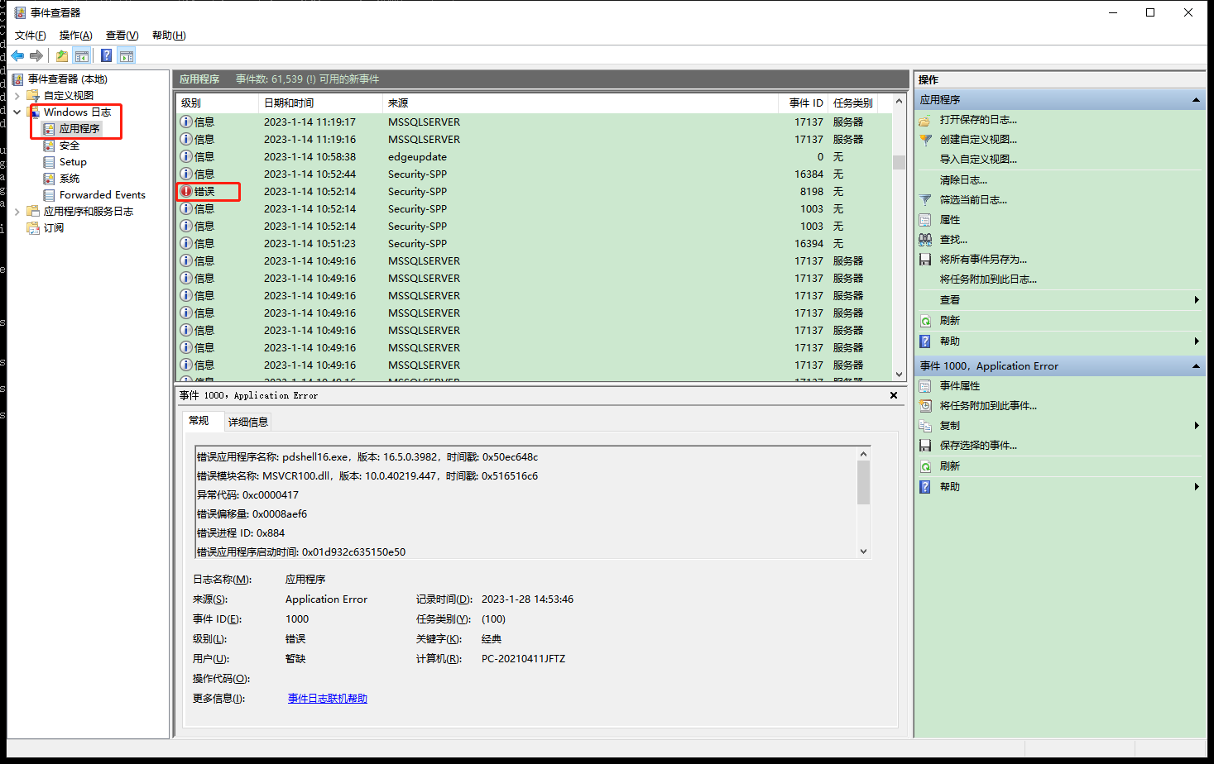Click the event details scroll down arrow
The width and height of the screenshot is (1214, 764).
tap(863, 552)
